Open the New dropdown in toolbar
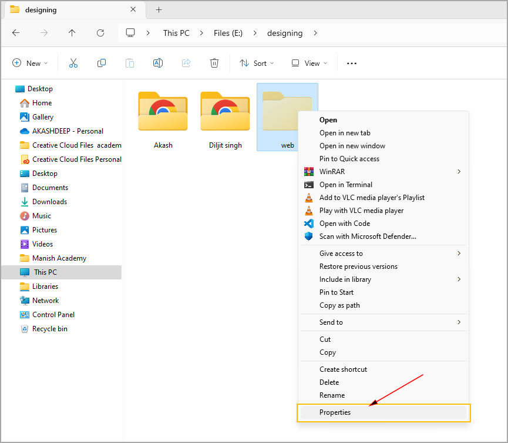Screen dimensions: 508x443 tap(30, 63)
